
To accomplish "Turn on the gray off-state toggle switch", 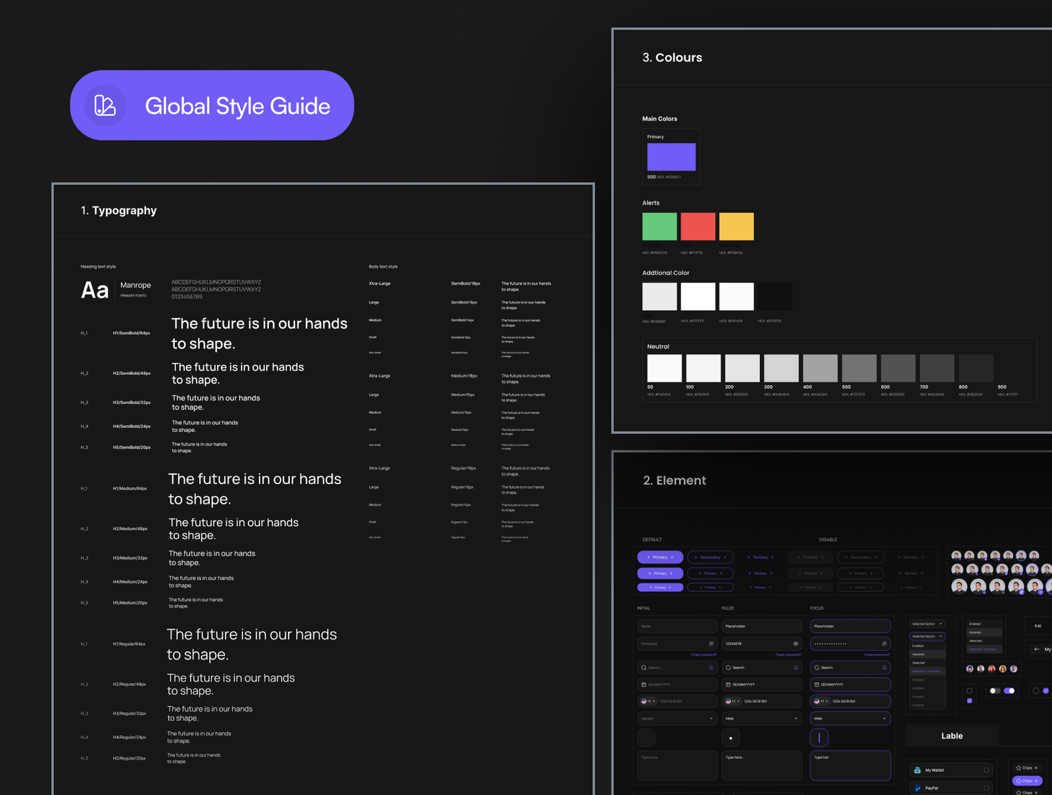I will click(995, 690).
